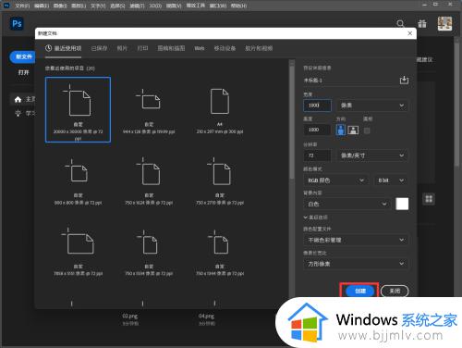Viewport: 462px width, 348px height.
Task: Open resolution unit dropdown 像素/英寸
Action: pos(372,155)
